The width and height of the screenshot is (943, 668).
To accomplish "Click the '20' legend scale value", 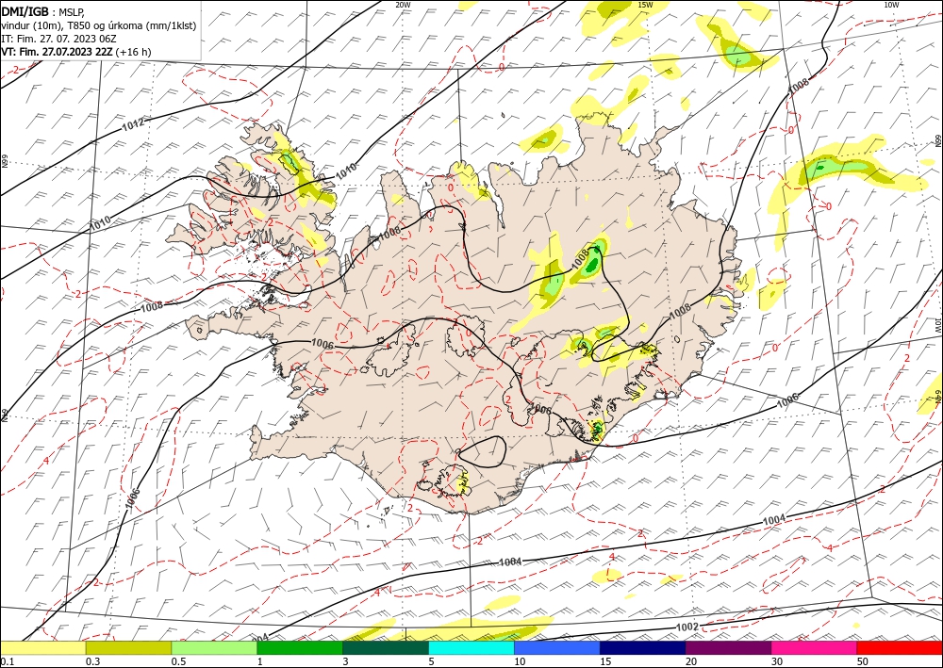I will [691, 661].
